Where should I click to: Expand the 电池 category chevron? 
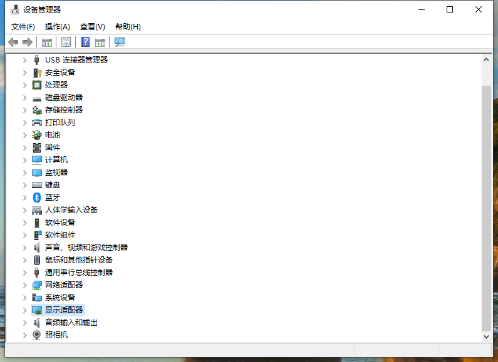point(24,135)
